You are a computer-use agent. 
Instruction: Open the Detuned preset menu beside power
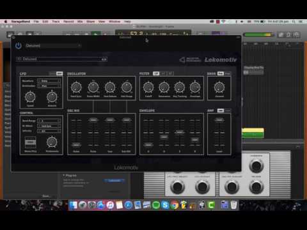(53, 45)
